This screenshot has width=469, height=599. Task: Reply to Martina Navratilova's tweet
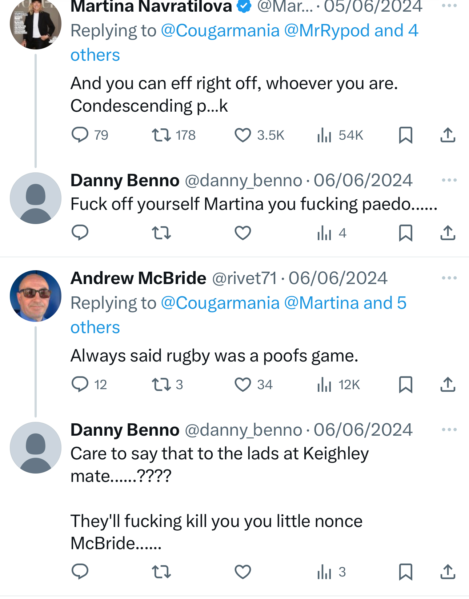click(80, 135)
